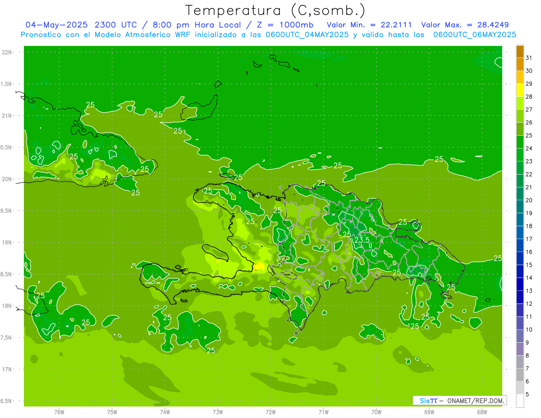Pick the teal-blue legend swatch between 18 and 19

520,220
